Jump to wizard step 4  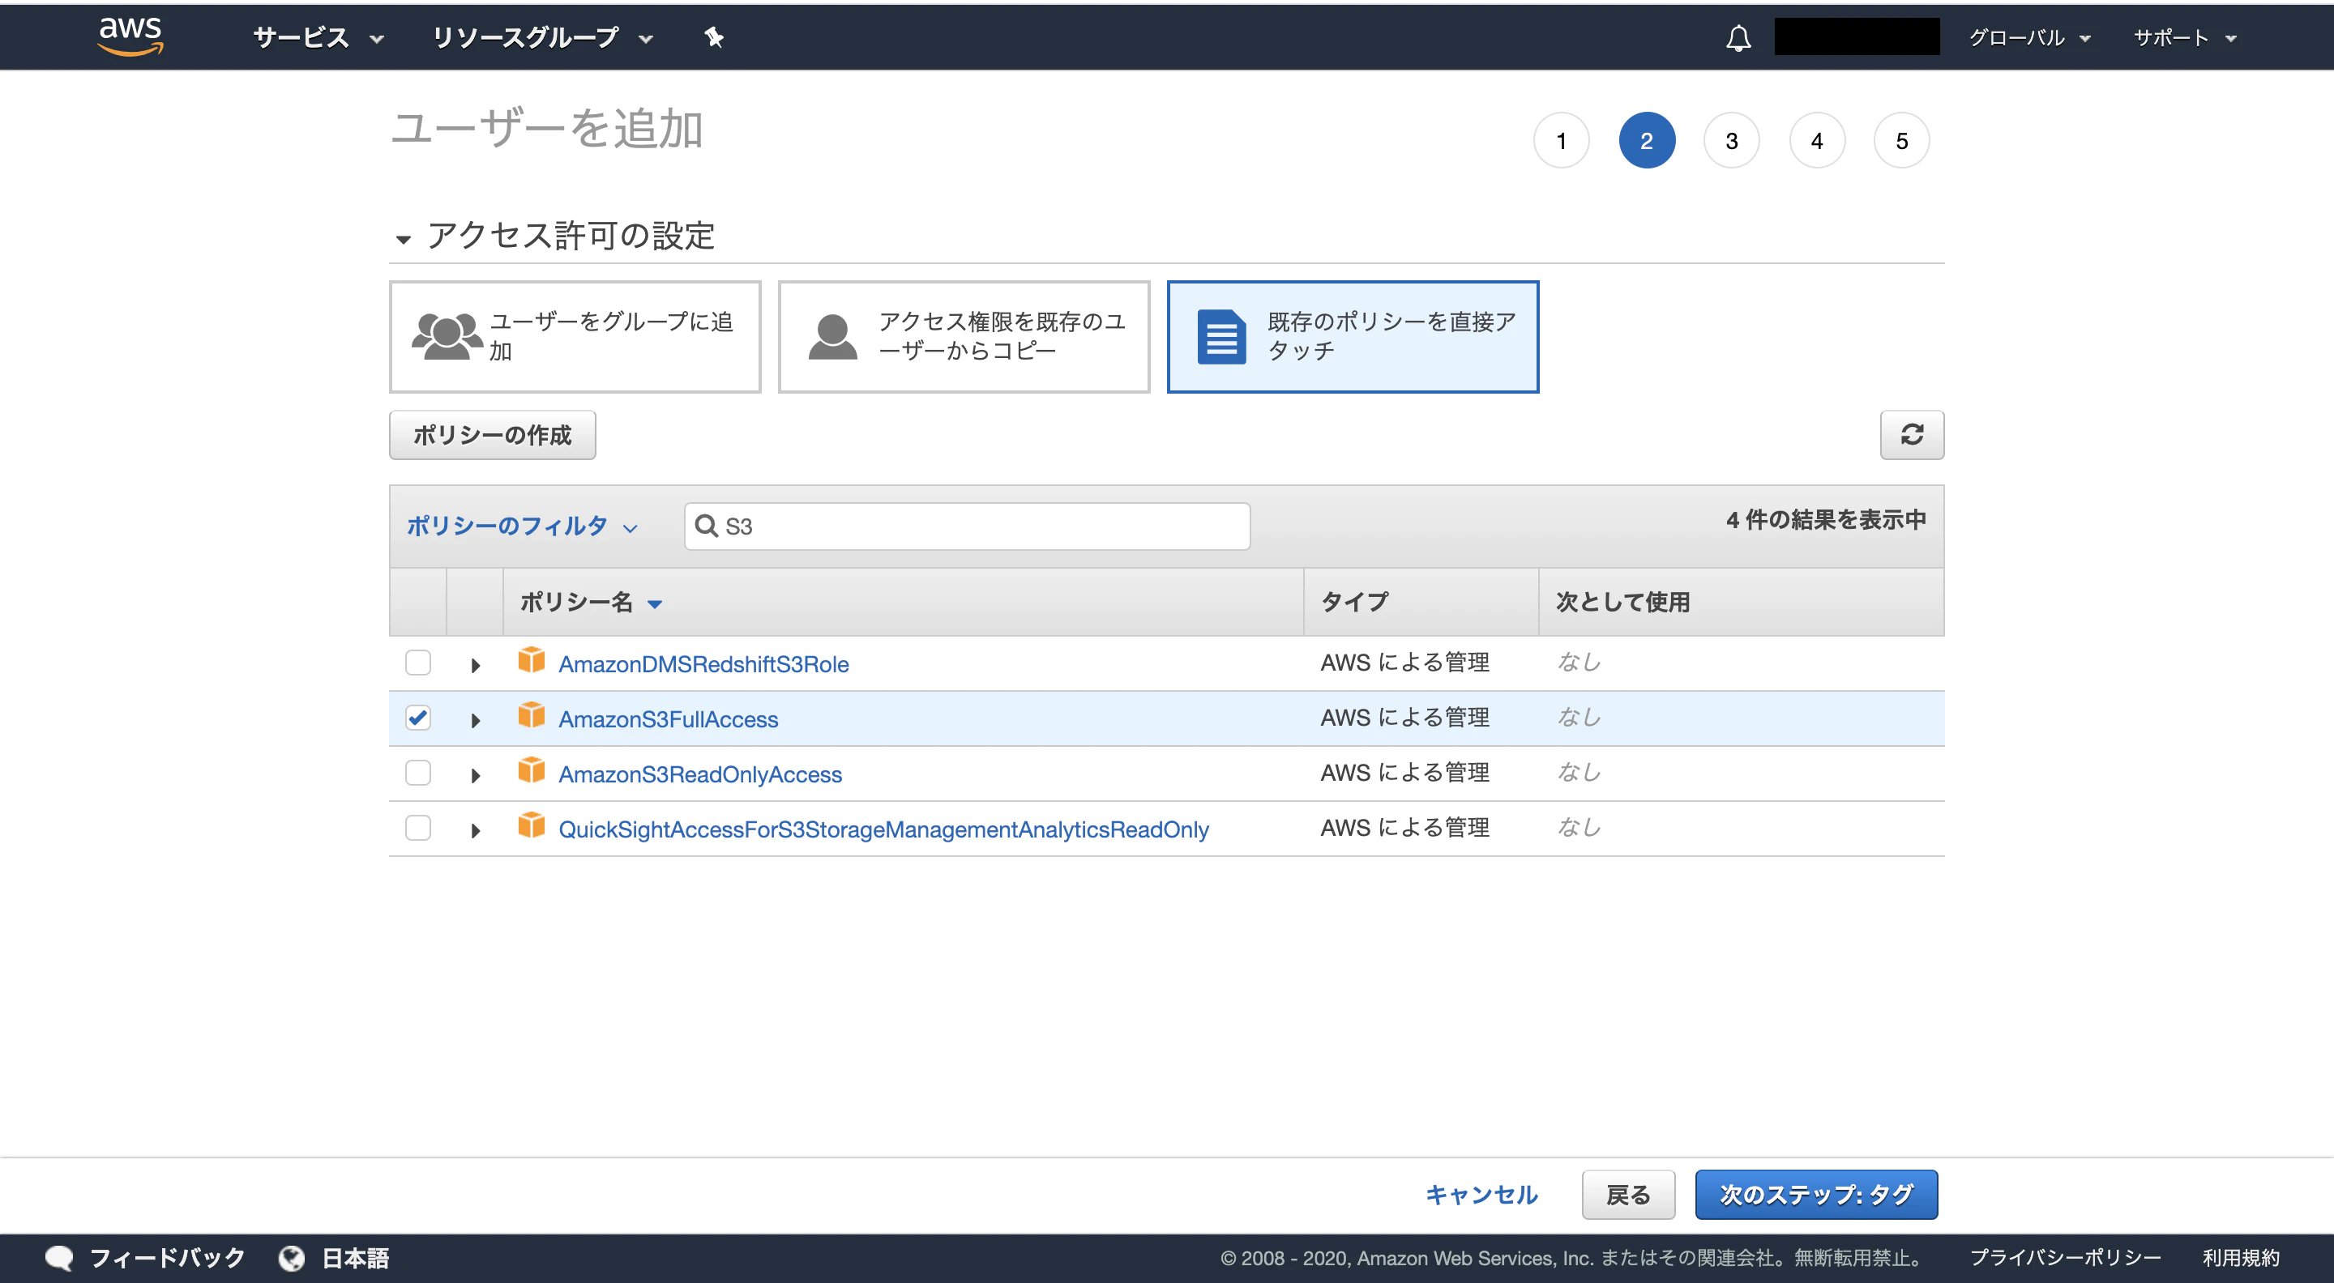click(x=1817, y=140)
